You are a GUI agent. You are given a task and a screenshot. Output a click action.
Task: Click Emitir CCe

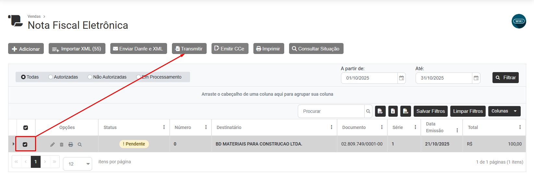(x=230, y=49)
